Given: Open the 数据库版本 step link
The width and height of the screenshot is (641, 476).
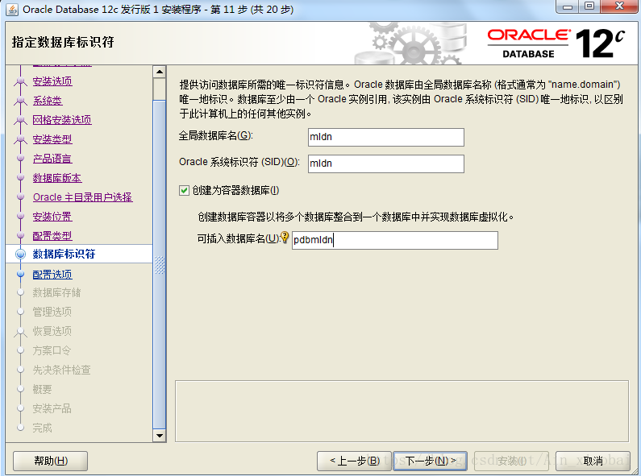Looking at the screenshot, I should (57, 178).
